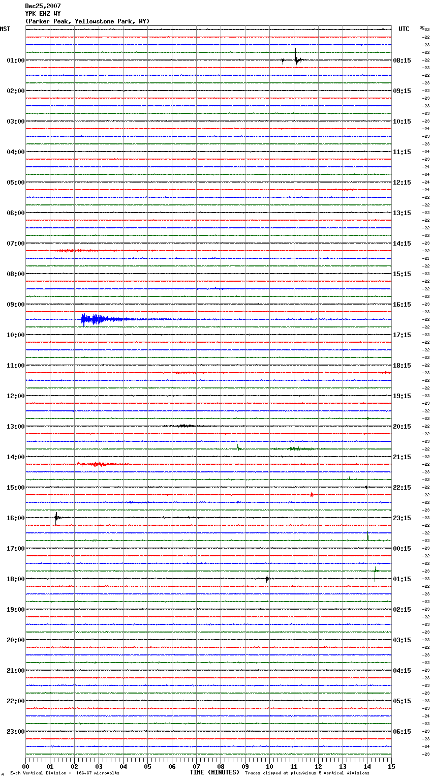Click the black noise burst on the 13:00 trace
This screenshot has width=432, height=780.
coord(186,426)
